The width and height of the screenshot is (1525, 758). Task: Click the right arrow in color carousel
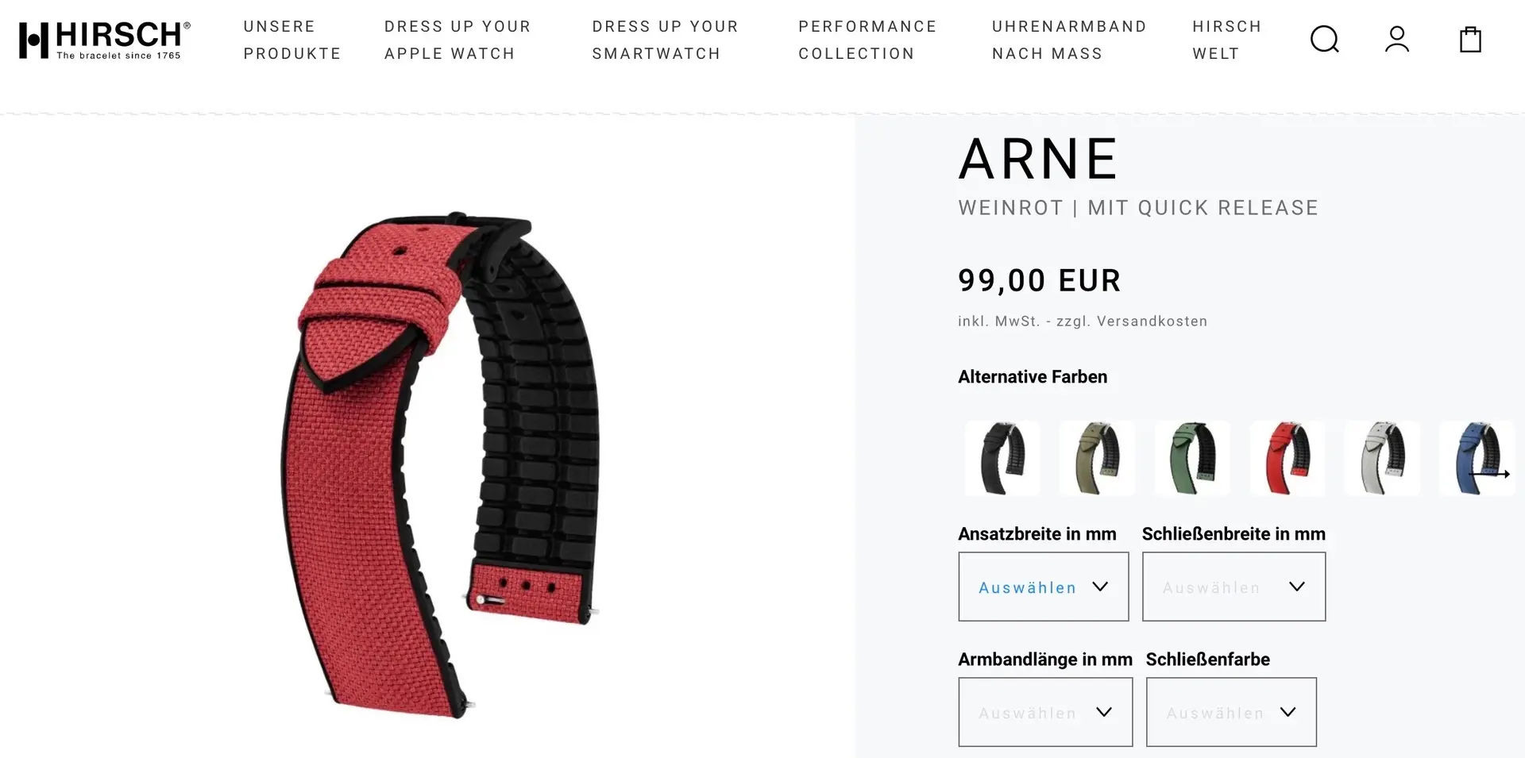(x=1489, y=474)
